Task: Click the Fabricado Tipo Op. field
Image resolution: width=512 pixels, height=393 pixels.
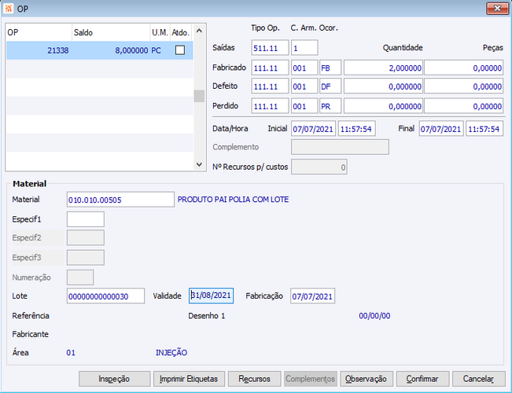Action: click(x=270, y=68)
